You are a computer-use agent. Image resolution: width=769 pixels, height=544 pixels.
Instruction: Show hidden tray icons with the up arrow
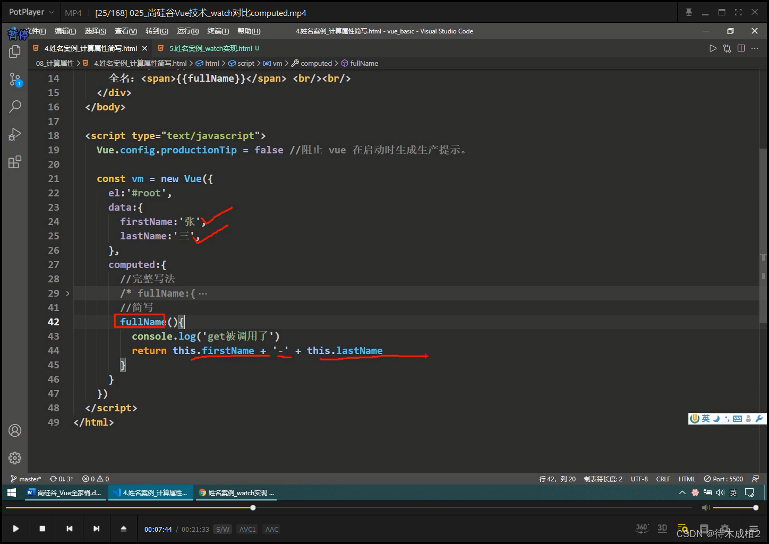click(x=682, y=493)
